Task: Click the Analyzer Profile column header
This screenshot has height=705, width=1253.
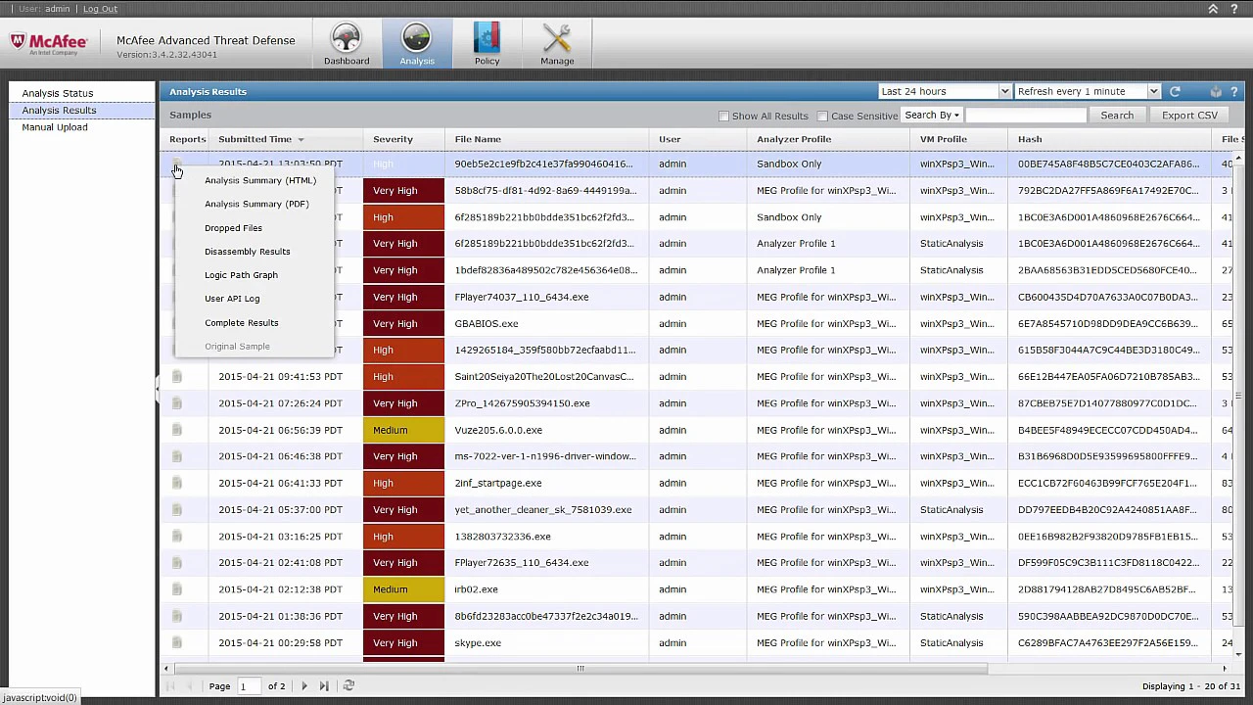Action: [794, 139]
